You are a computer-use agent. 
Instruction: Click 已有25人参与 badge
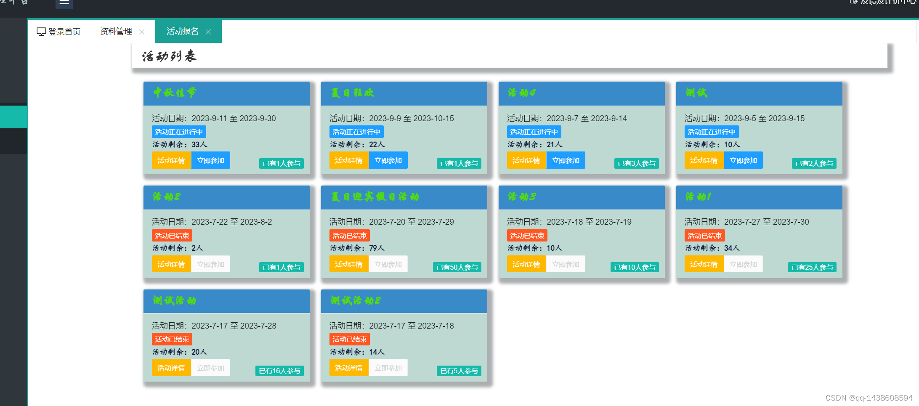coord(813,267)
